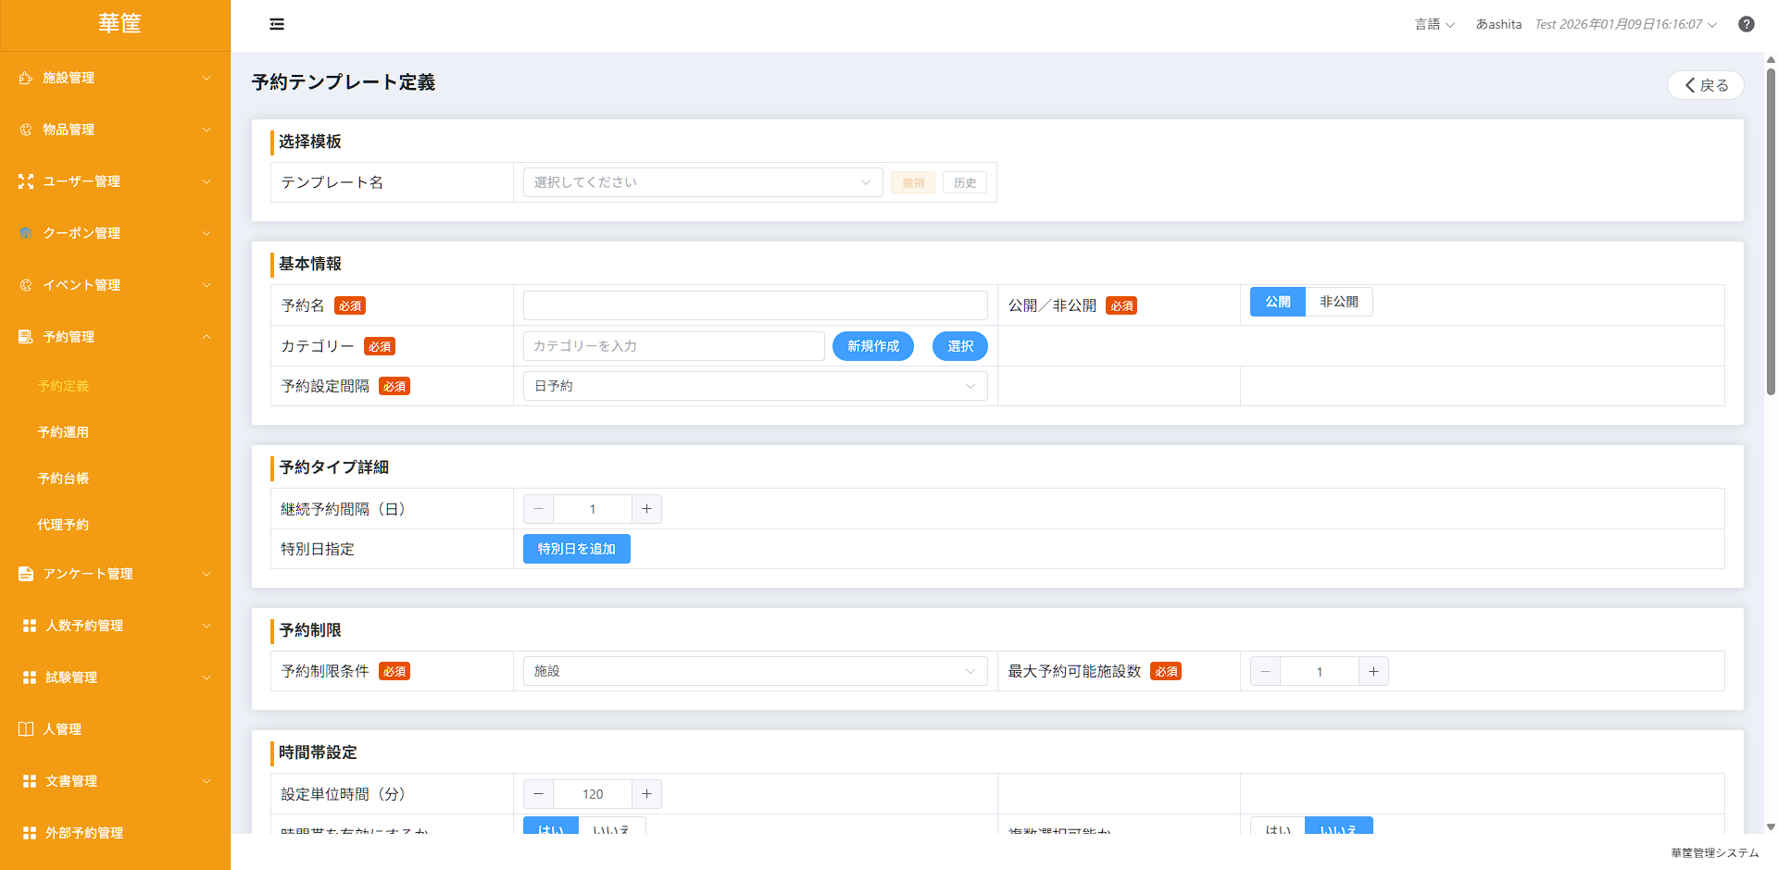Click the 設定単位時間 value field showing 120

593,794
